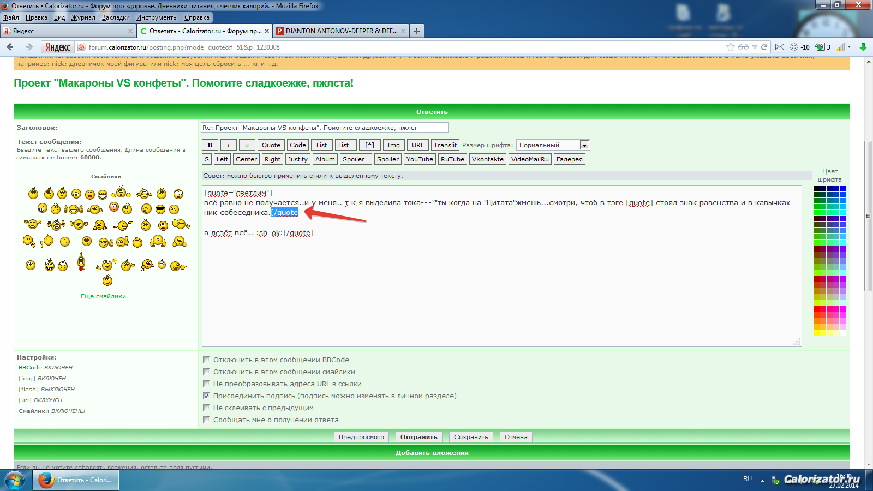Screen dimensions: 873x491
Task: Click the Предпросмотр preview button
Action: 361,437
